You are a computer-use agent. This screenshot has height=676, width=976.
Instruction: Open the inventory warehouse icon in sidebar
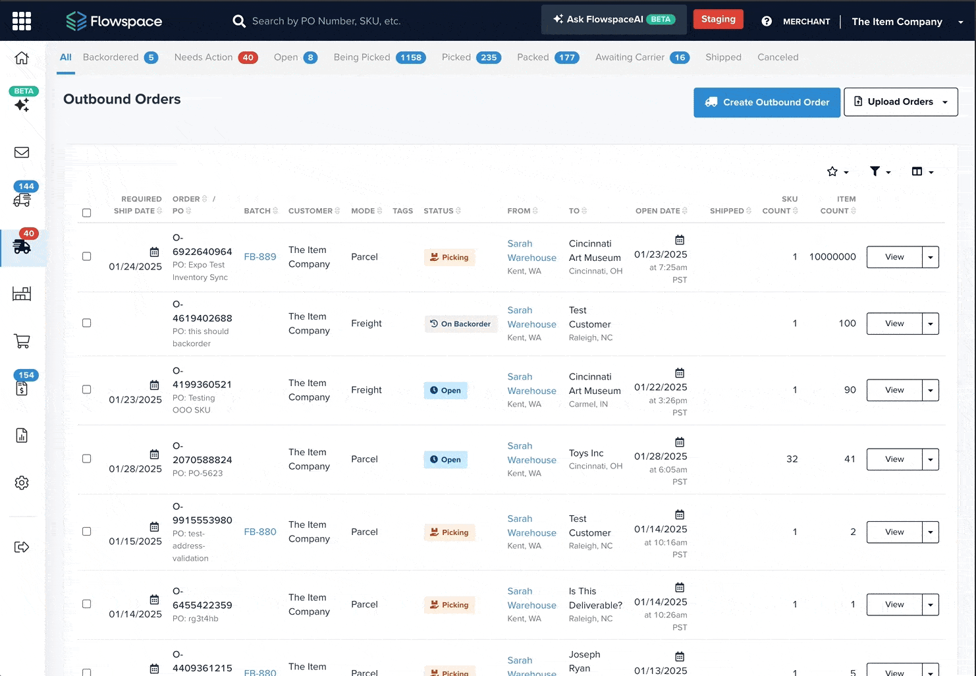click(x=22, y=294)
